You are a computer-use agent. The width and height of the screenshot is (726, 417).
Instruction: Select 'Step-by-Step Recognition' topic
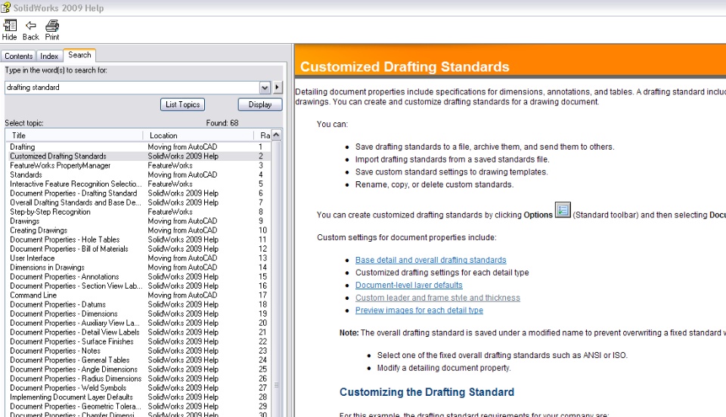[139, 212]
